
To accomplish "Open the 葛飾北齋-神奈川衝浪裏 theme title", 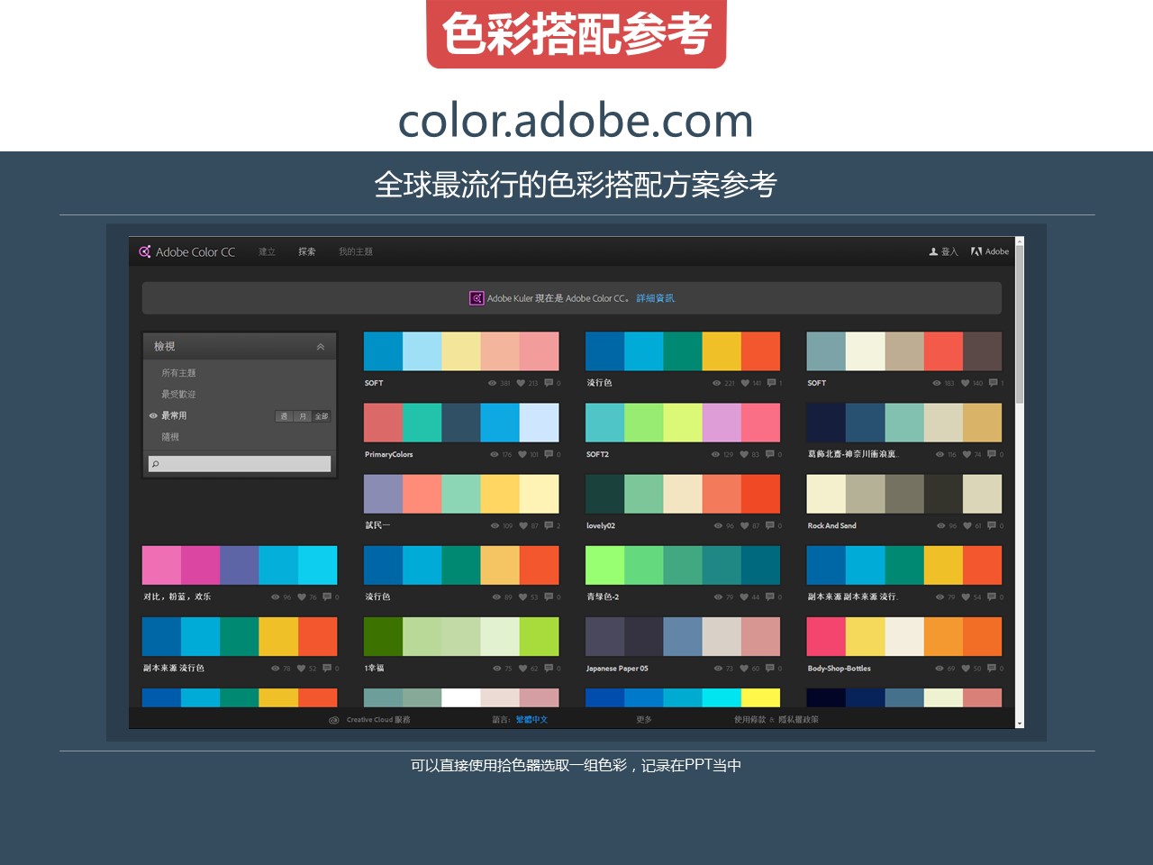I will [x=852, y=454].
